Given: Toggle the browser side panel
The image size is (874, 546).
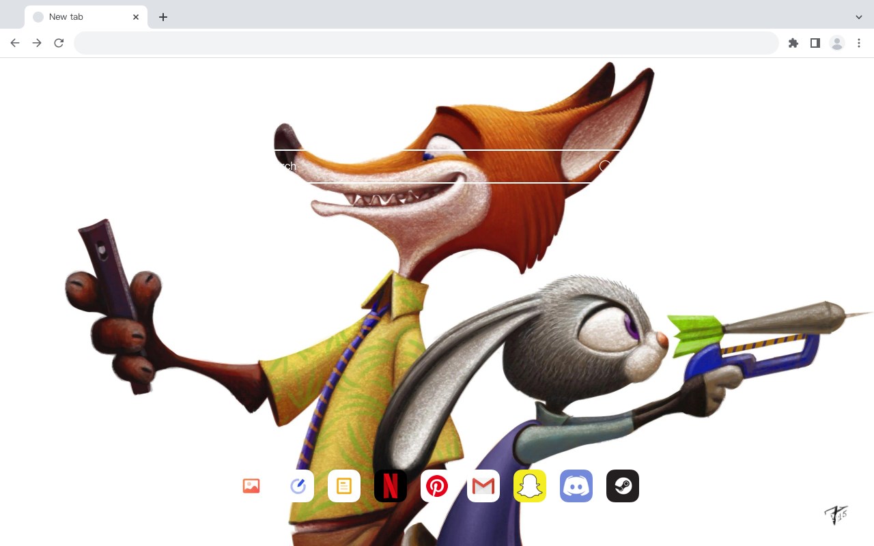Looking at the screenshot, I should coord(815,43).
